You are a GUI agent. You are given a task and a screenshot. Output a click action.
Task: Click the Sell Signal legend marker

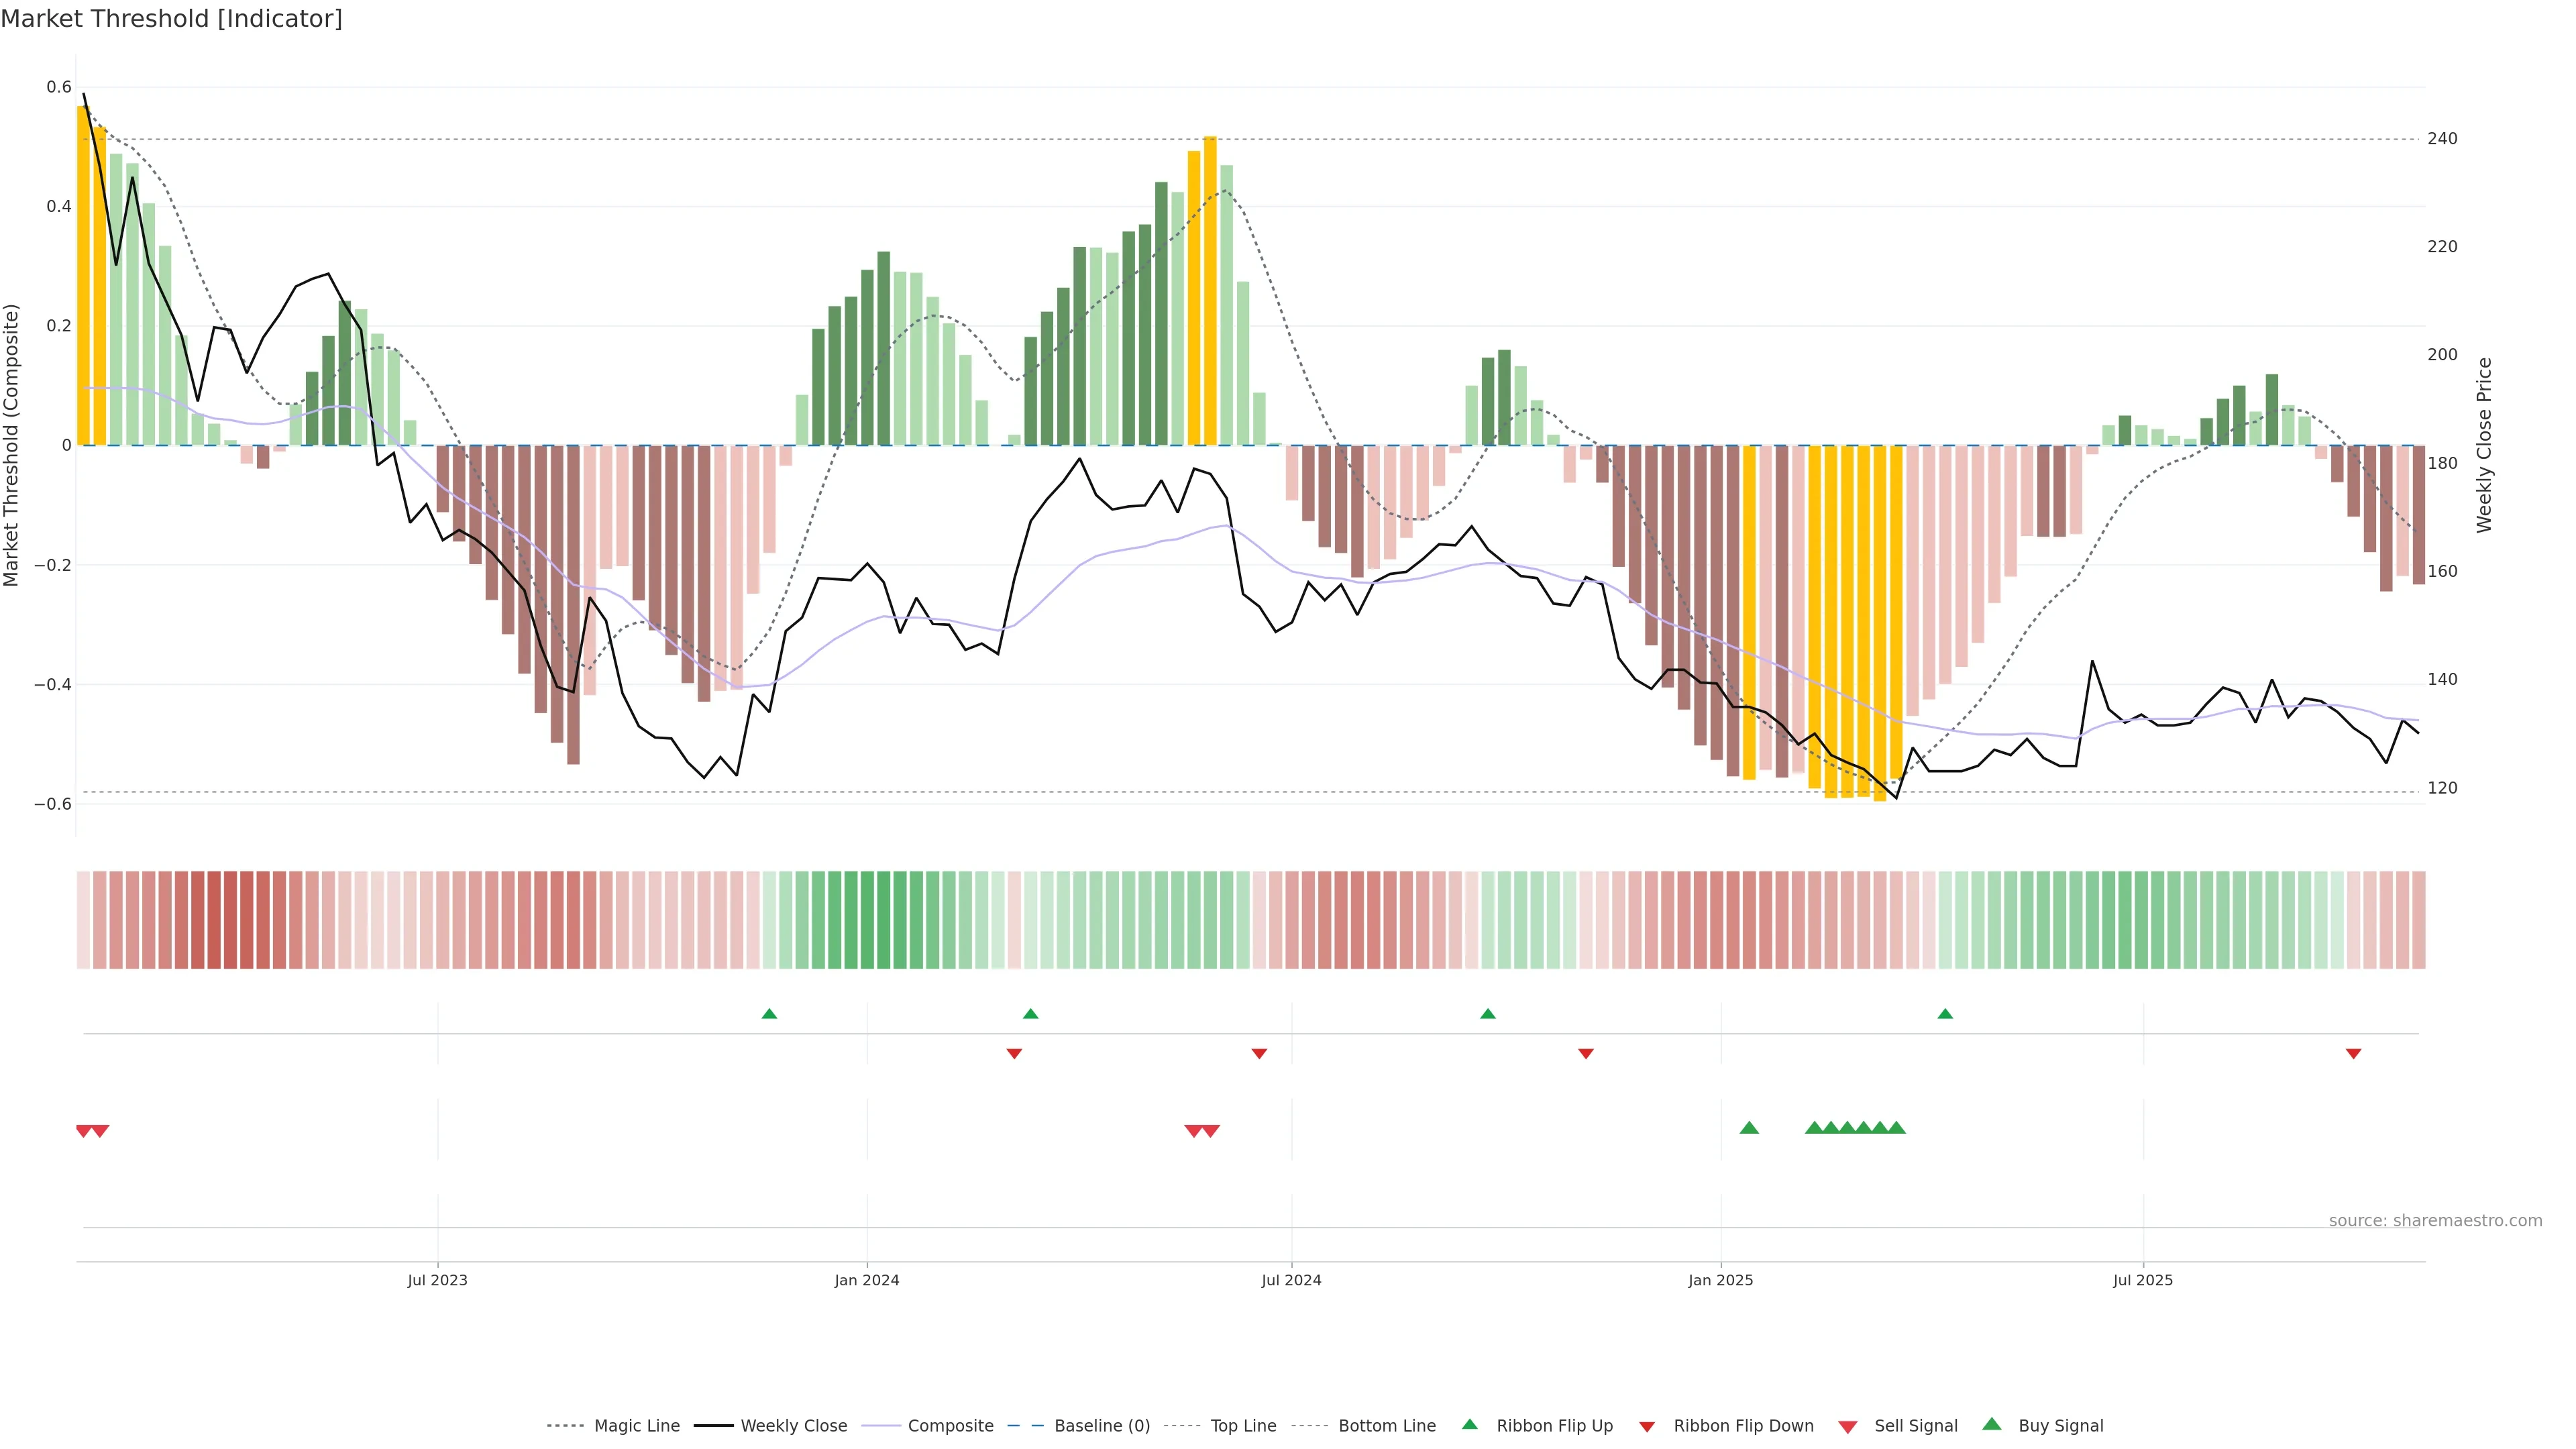pos(1847,1426)
